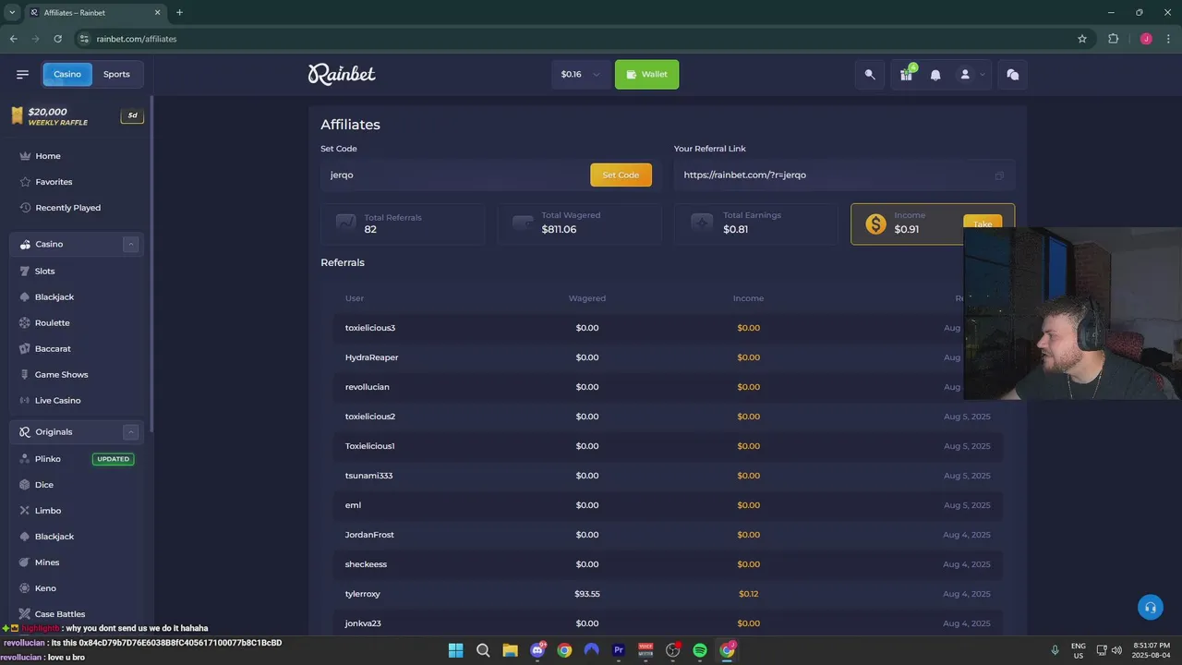Open Plinko in Originals
Screen dimensions: 1182x665
[47, 459]
